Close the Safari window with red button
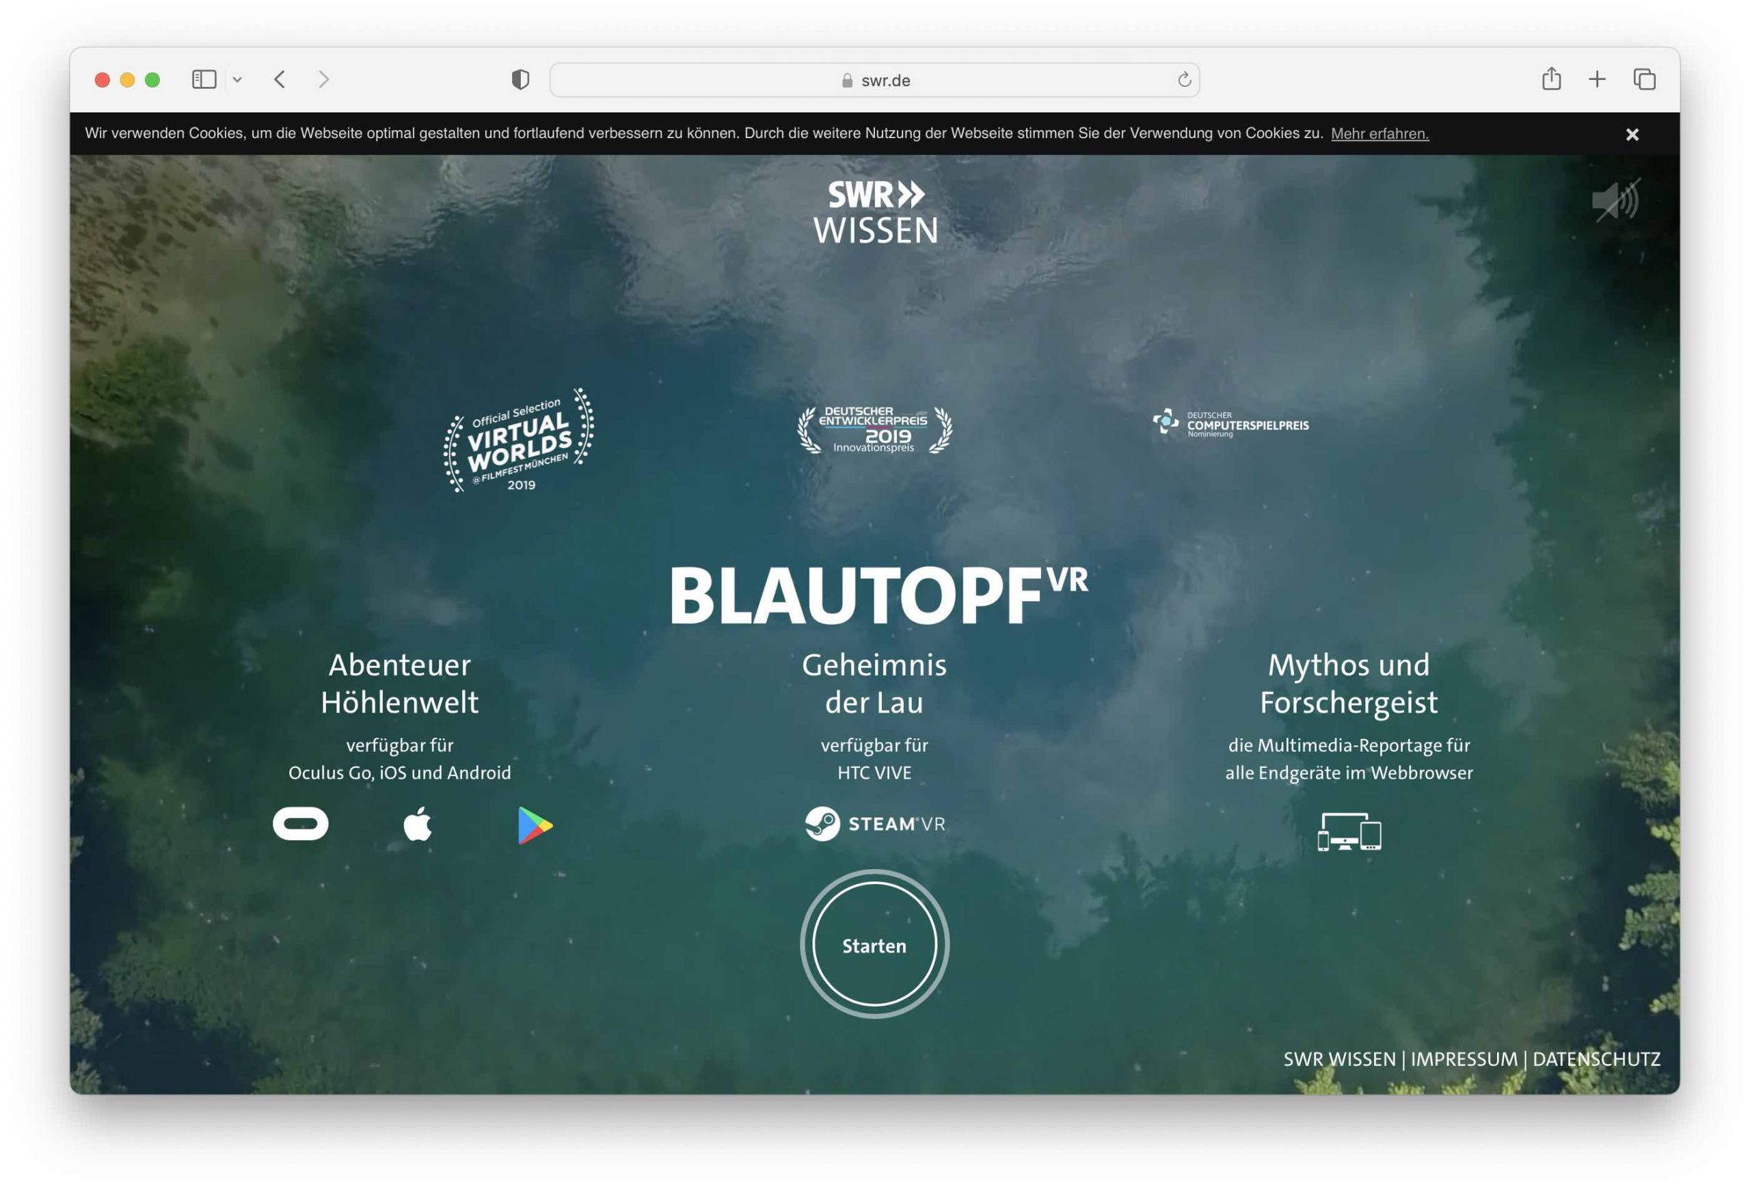Image resolution: width=1750 pixels, height=1187 pixels. [x=103, y=80]
